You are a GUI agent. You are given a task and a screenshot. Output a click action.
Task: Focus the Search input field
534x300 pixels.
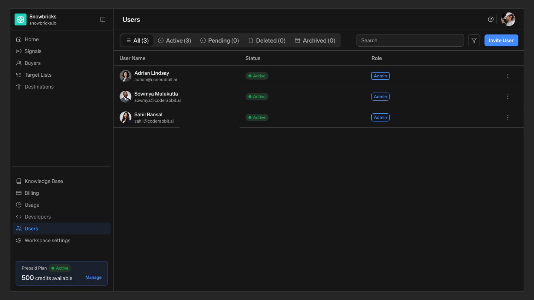(410, 40)
